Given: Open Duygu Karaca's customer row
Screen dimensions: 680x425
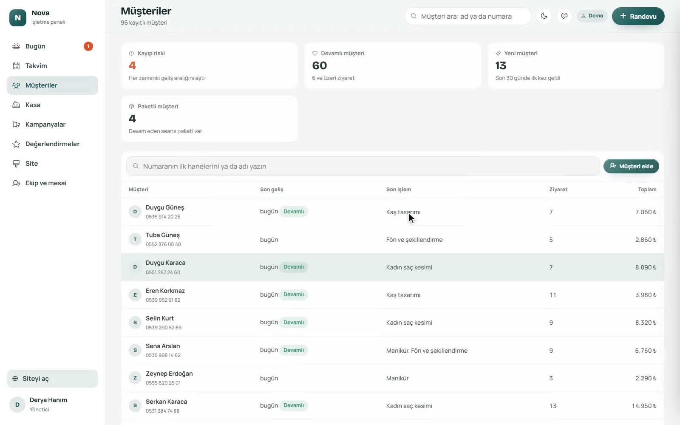Looking at the screenshot, I should click(x=392, y=267).
